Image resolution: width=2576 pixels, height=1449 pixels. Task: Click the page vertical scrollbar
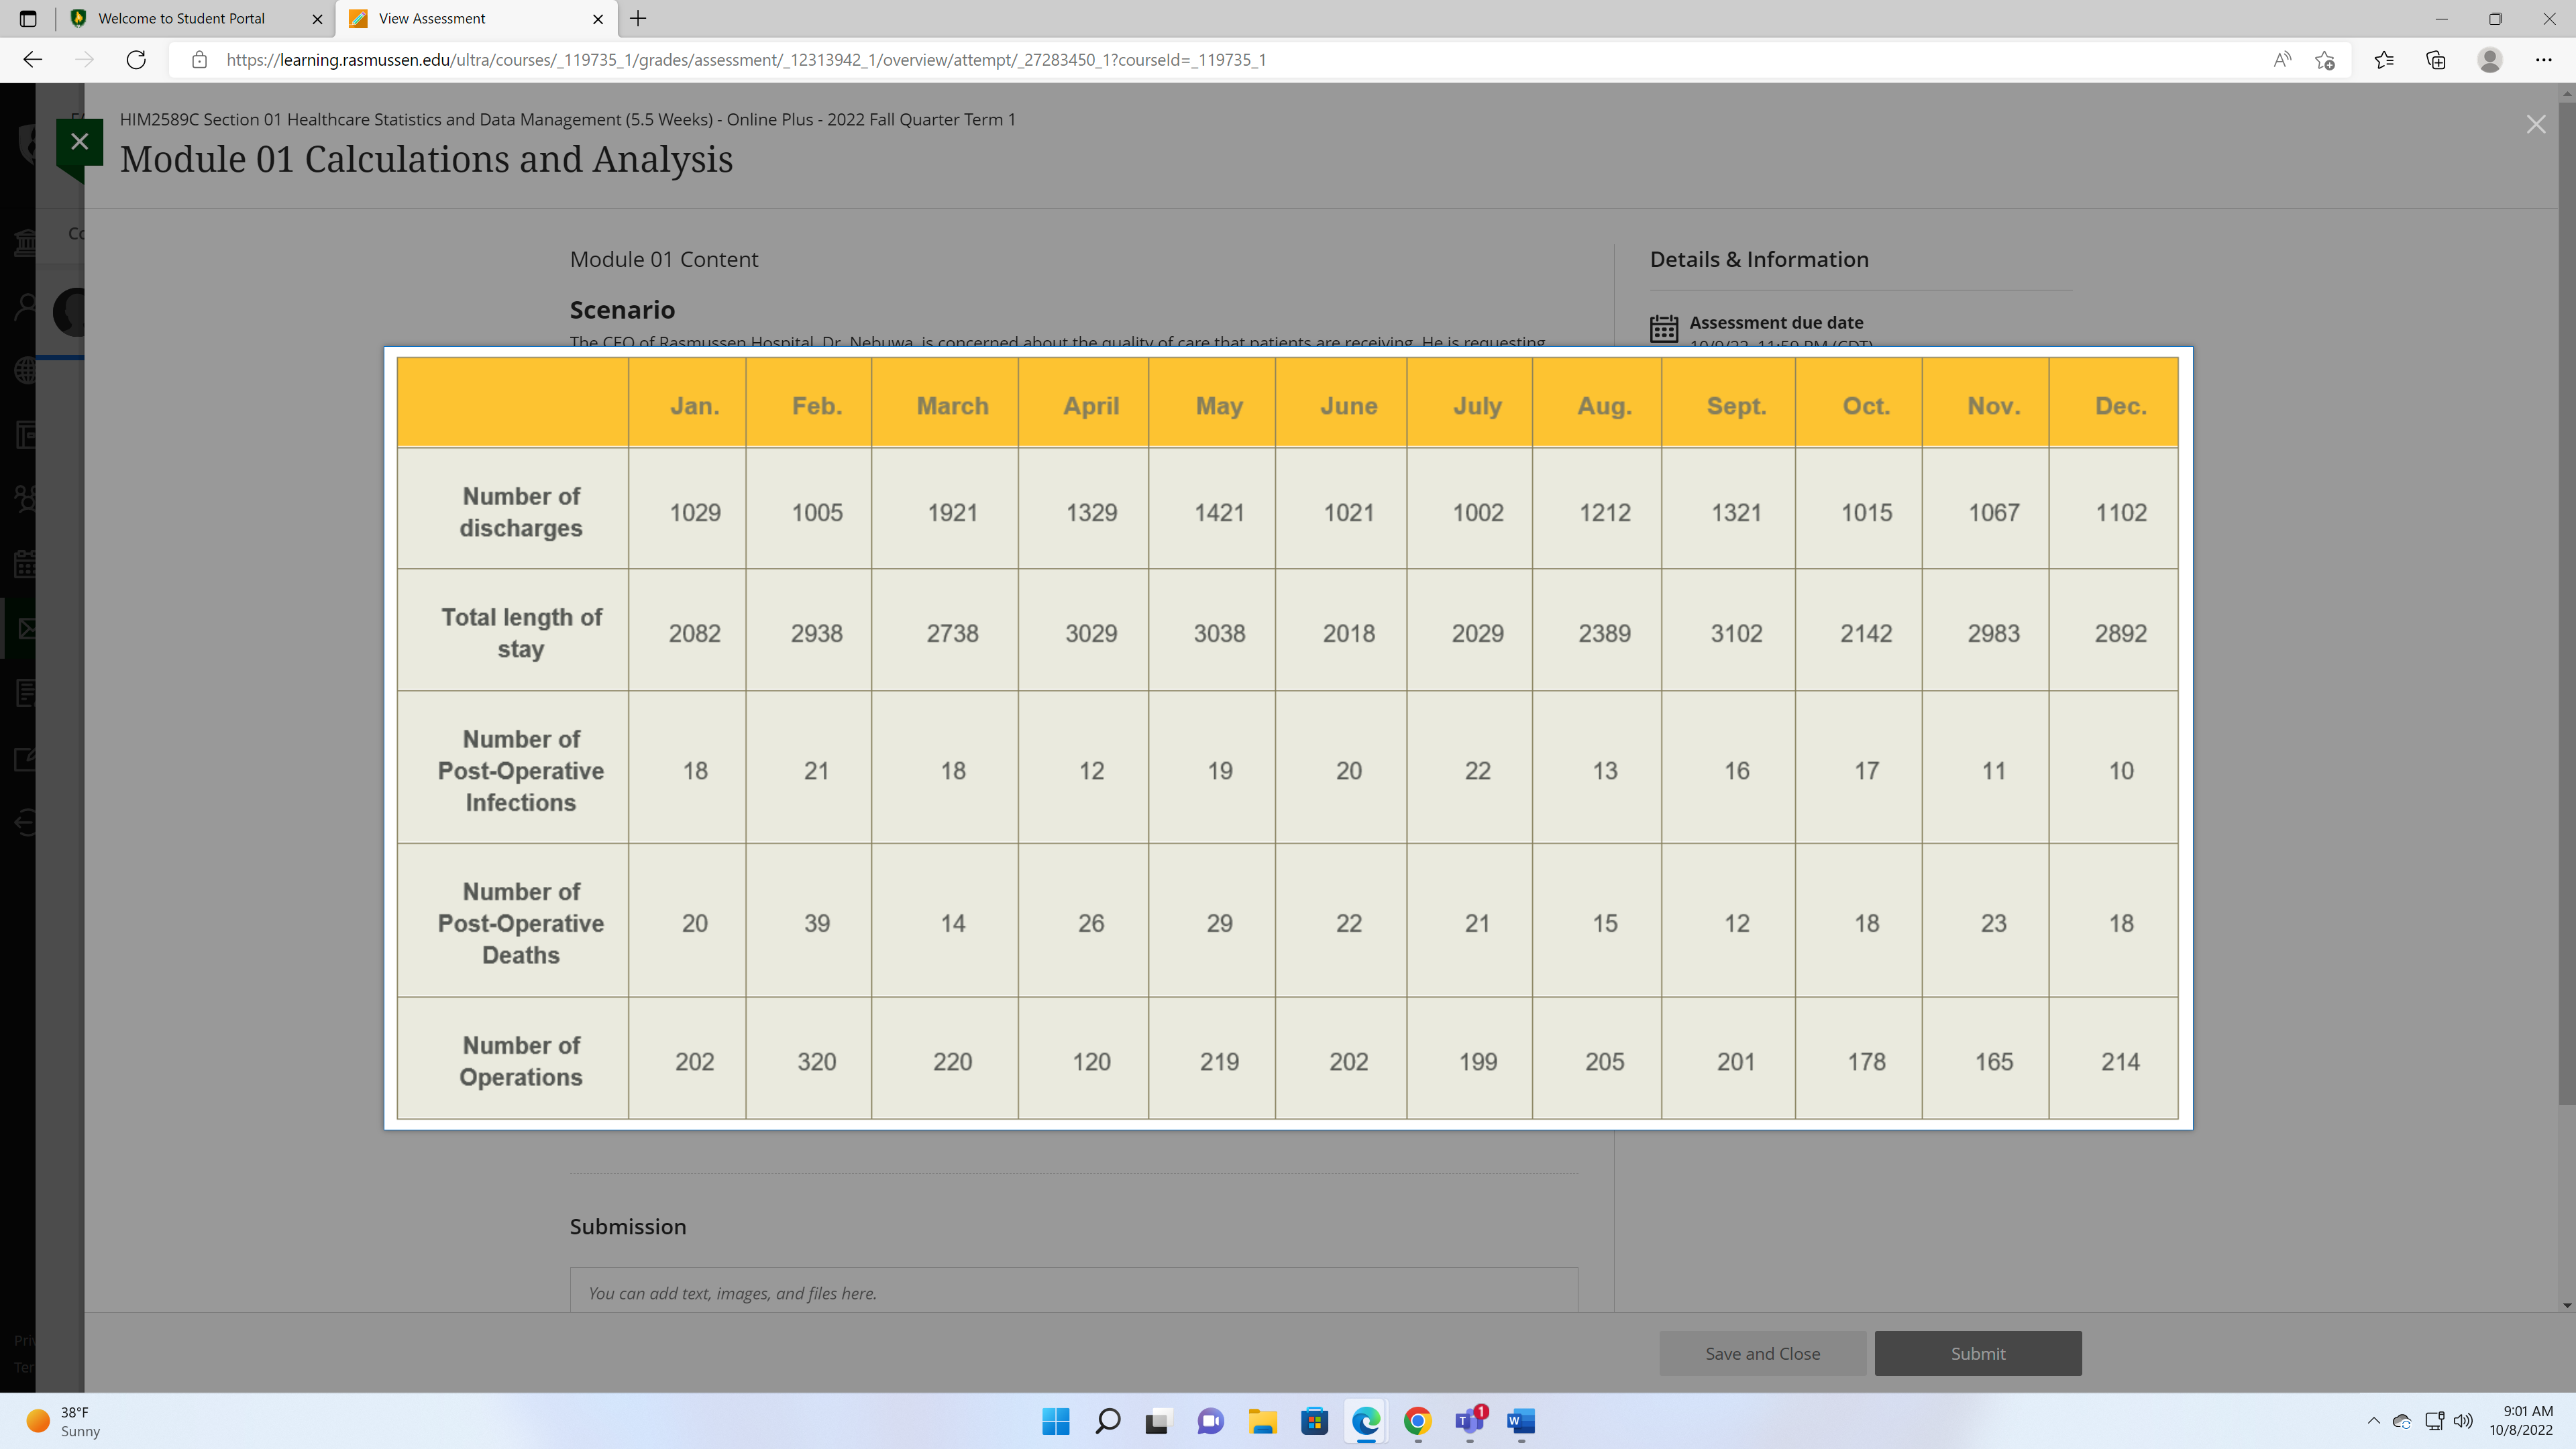(2566, 600)
